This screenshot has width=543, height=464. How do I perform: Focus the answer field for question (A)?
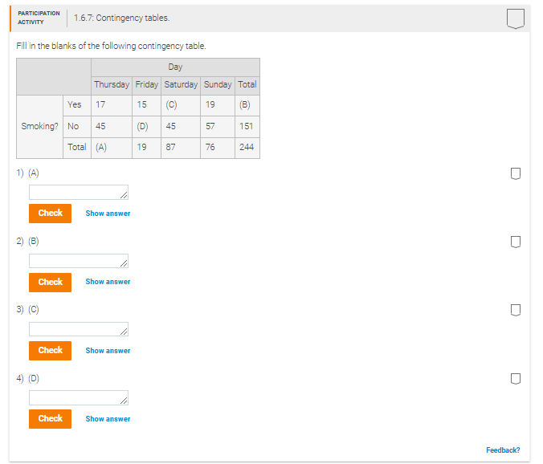[79, 192]
